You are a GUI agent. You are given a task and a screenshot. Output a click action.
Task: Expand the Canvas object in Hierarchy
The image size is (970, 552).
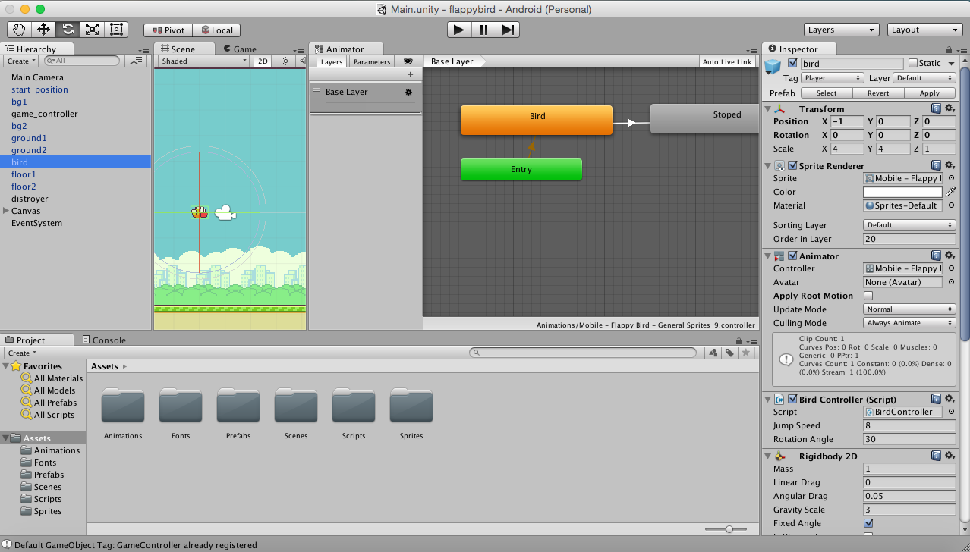(x=6, y=211)
